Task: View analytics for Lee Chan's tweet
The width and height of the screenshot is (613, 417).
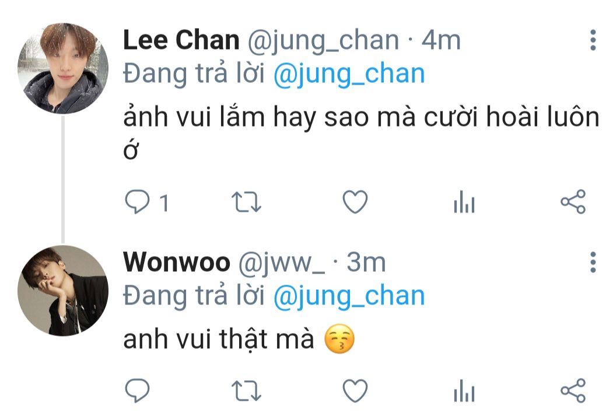Action: coord(464,202)
